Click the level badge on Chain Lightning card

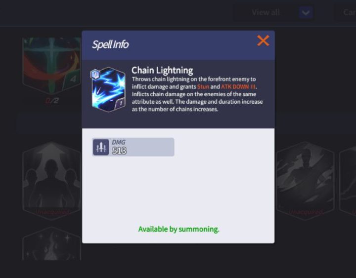coord(95,74)
